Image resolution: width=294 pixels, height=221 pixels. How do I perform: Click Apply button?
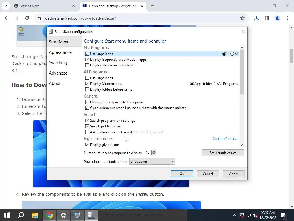click(233, 174)
